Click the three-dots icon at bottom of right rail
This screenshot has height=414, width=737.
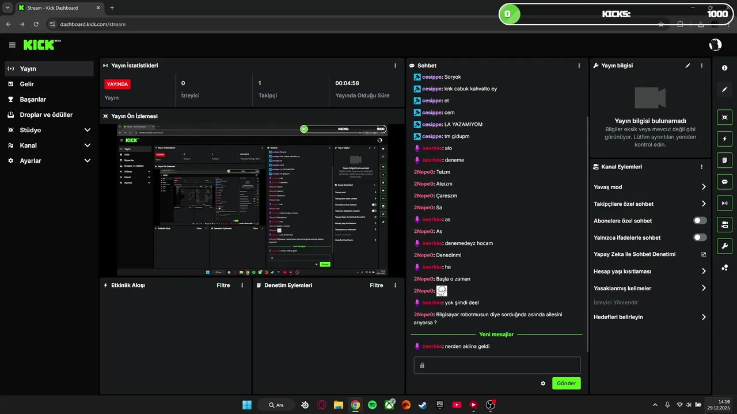pos(724,267)
